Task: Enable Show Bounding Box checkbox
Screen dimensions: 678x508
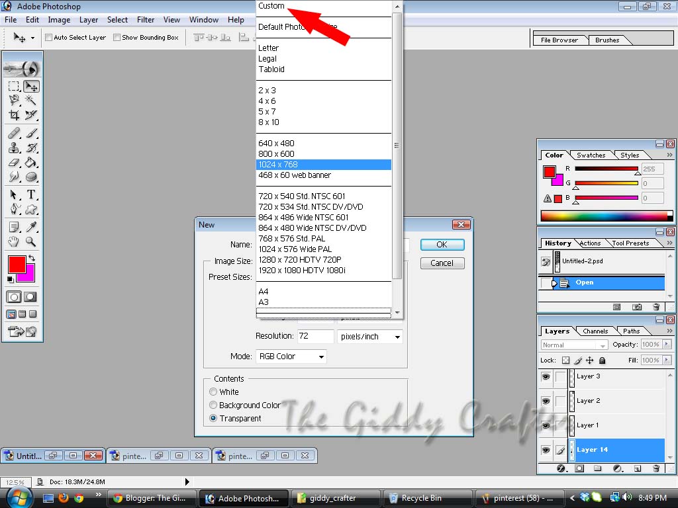Action: tap(117, 38)
